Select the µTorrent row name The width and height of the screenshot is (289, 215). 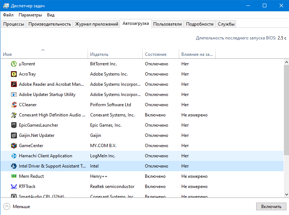click(27, 64)
